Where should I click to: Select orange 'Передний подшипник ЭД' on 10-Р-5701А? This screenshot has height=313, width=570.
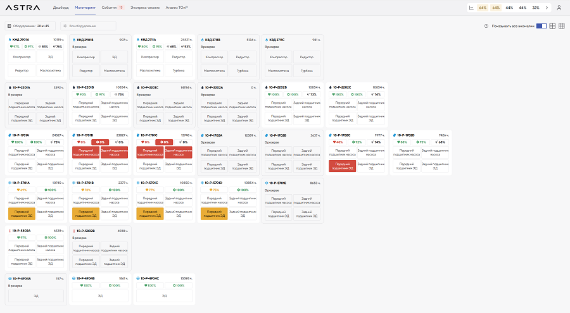[x=22, y=213]
